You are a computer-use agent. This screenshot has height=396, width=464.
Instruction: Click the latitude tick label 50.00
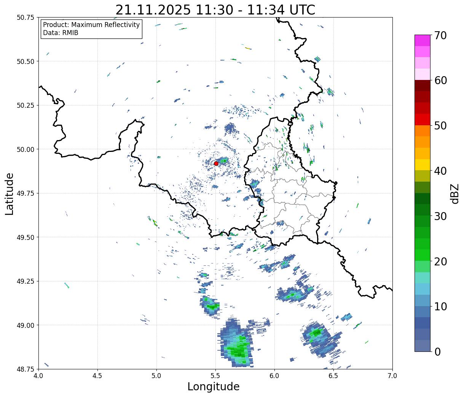click(x=26, y=149)
